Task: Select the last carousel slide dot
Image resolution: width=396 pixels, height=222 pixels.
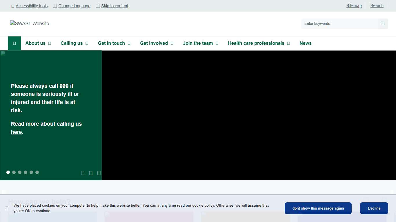Action: (x=37, y=172)
